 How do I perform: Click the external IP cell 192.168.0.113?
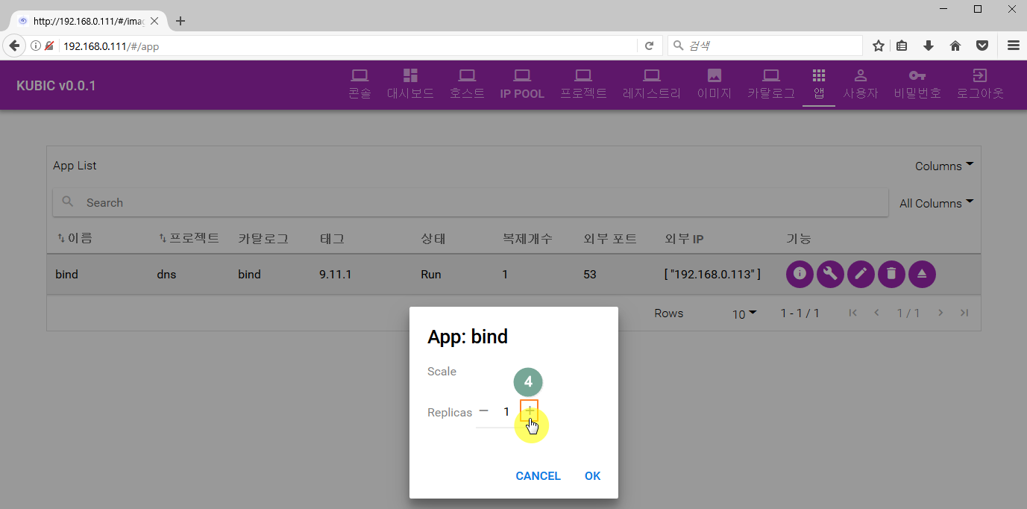[712, 275]
